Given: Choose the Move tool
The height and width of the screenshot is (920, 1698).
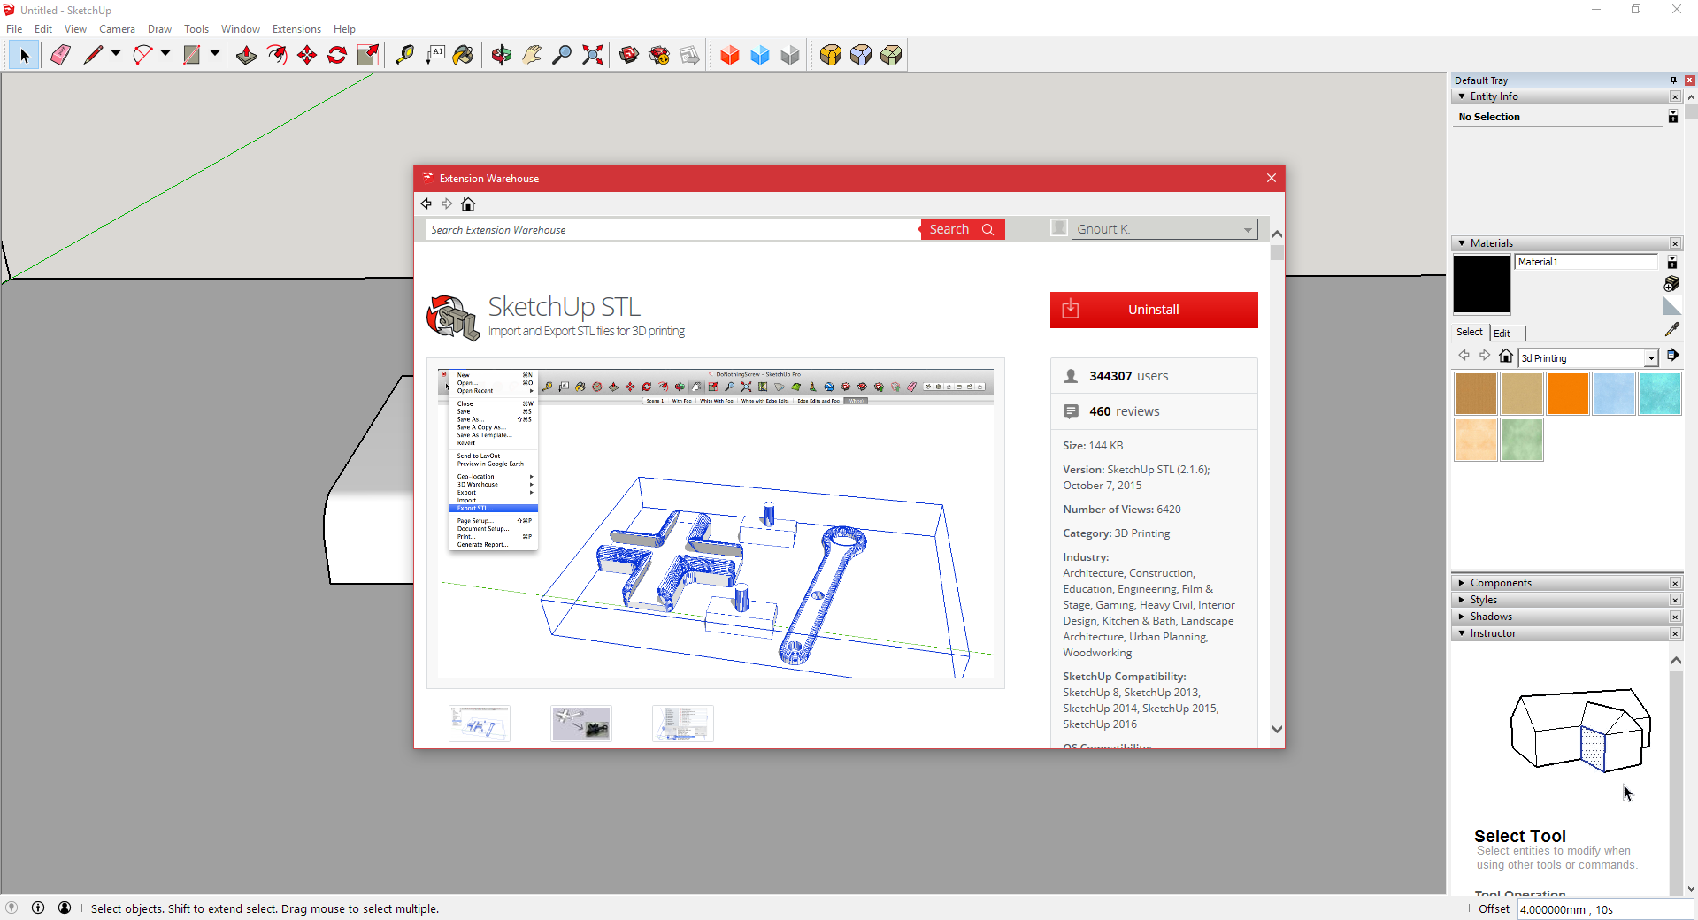Looking at the screenshot, I should click(x=307, y=56).
